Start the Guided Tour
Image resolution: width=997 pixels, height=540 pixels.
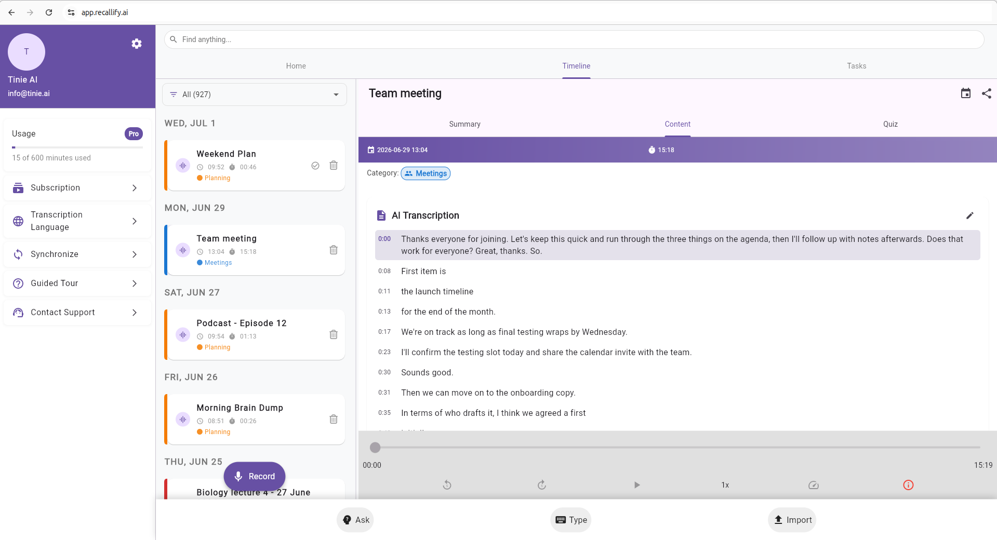(x=77, y=283)
